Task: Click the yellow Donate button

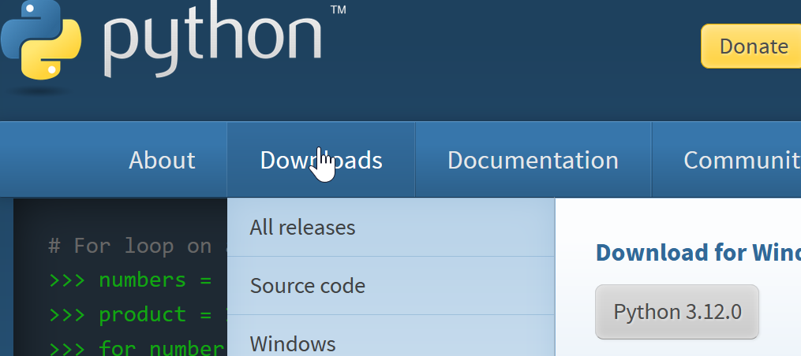Action: 751,46
